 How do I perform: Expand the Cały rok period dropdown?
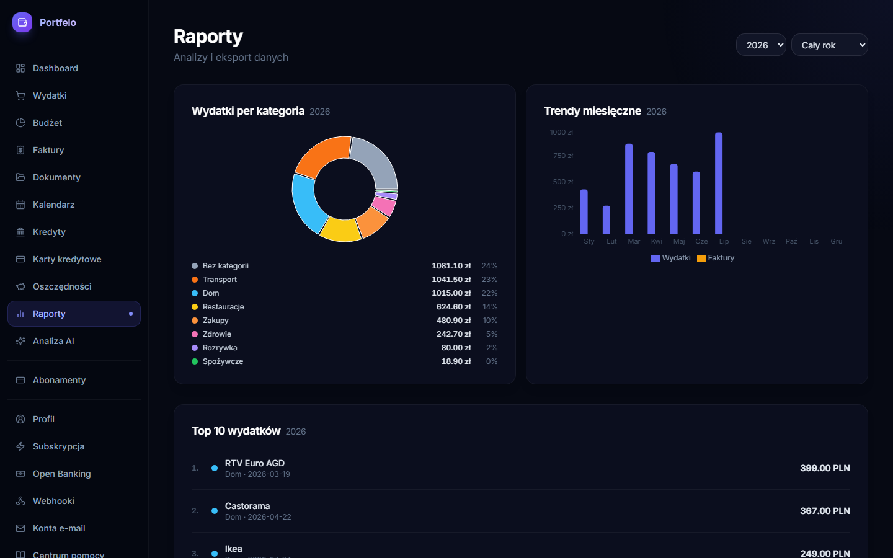(829, 45)
